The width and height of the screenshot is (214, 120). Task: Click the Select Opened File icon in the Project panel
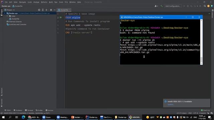39,10
